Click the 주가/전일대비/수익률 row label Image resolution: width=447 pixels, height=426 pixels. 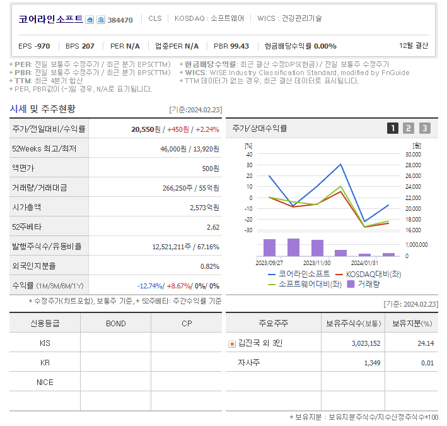coord(49,129)
